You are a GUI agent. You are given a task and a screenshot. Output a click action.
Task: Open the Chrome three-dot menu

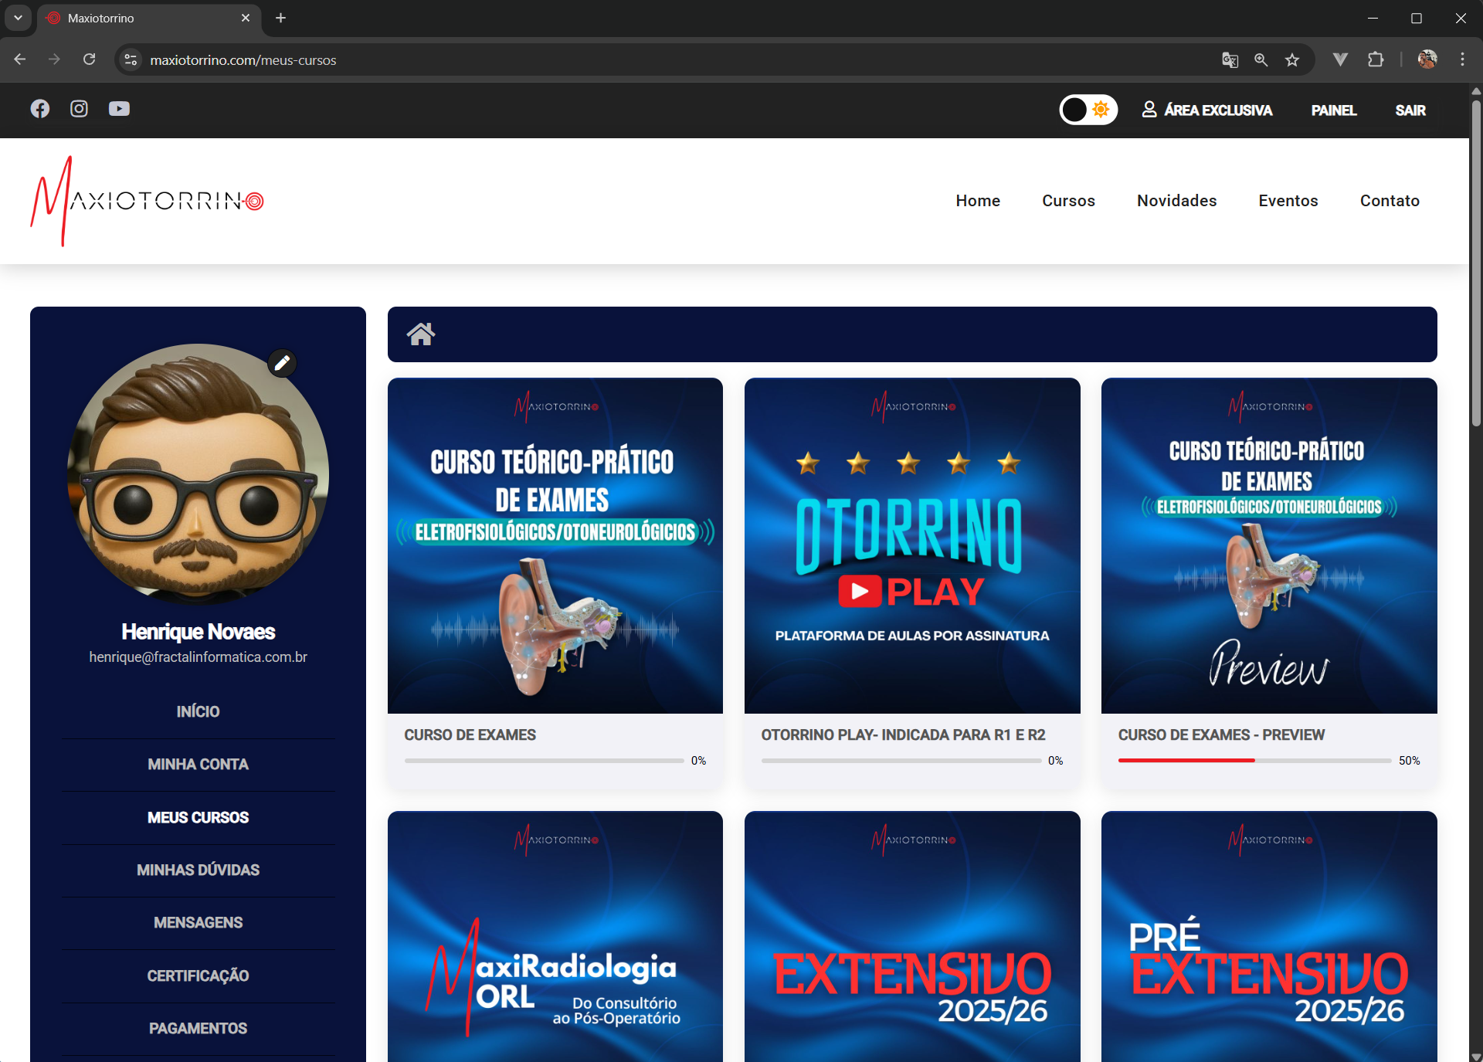point(1462,59)
